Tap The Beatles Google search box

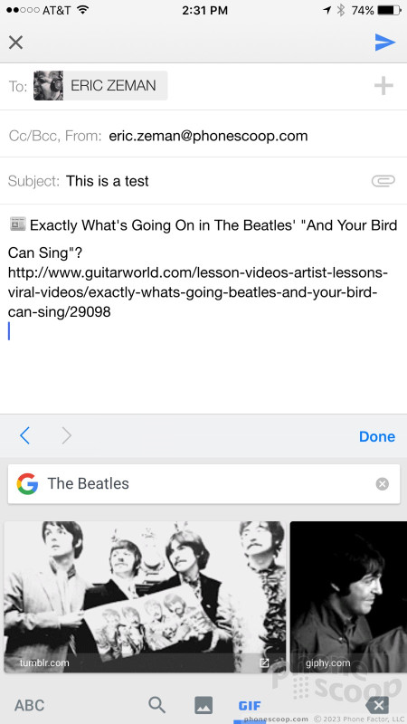click(203, 484)
